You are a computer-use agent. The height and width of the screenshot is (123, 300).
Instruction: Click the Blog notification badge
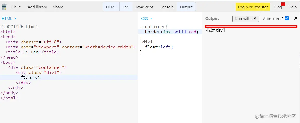pyautogui.click(x=283, y=4)
